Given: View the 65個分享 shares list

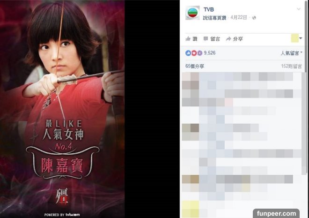Looking at the screenshot, I should click(x=194, y=66).
